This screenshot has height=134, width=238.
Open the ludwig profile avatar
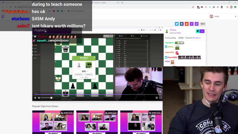click(x=211, y=16)
